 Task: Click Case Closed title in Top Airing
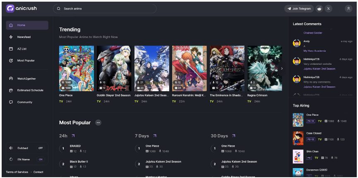[x=314, y=133]
